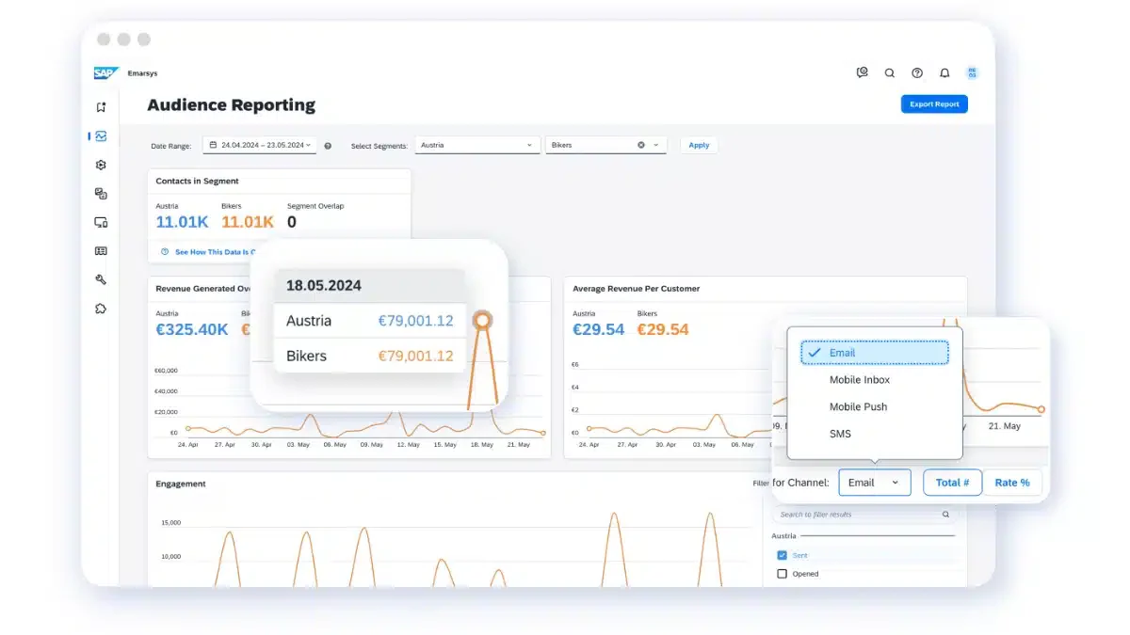Click the Apply button
Viewport: 1130px width, 635px height.
click(x=699, y=145)
